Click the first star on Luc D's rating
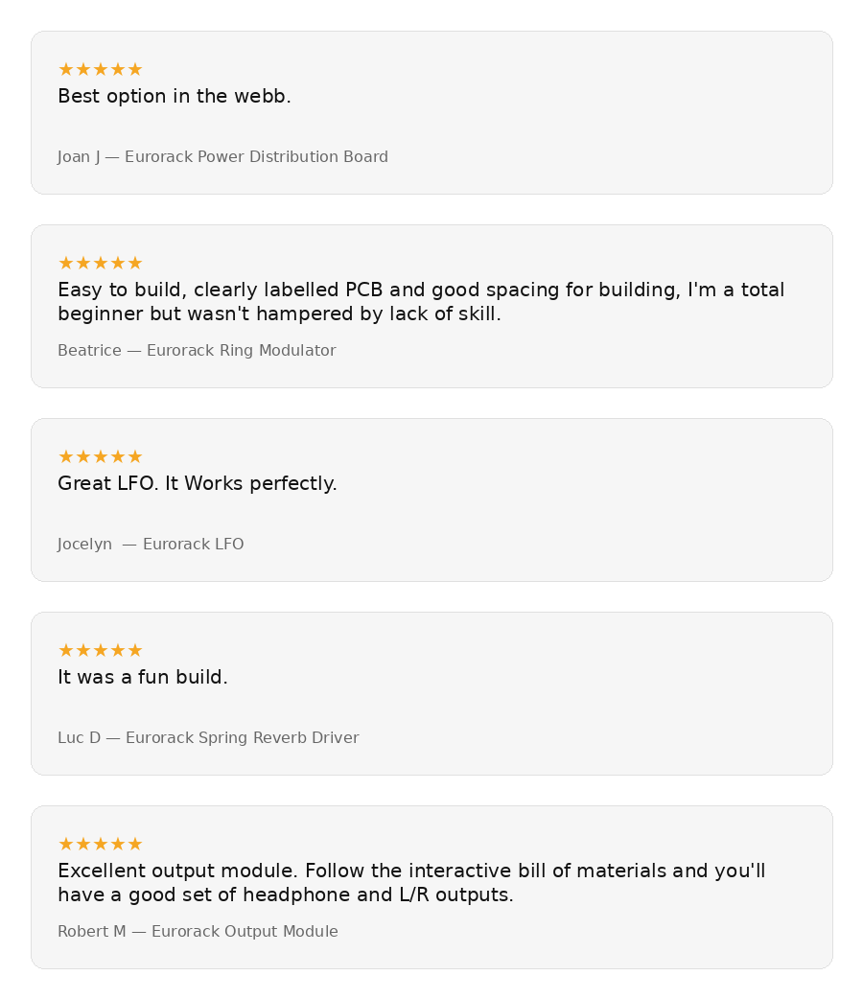The height and width of the screenshot is (999, 863). [66, 651]
